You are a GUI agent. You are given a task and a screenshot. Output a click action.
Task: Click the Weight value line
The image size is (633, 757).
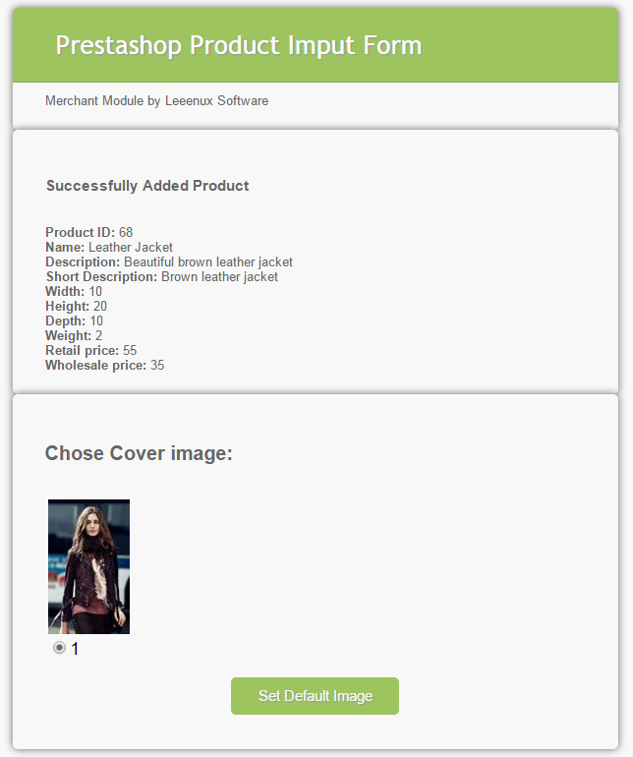click(74, 335)
